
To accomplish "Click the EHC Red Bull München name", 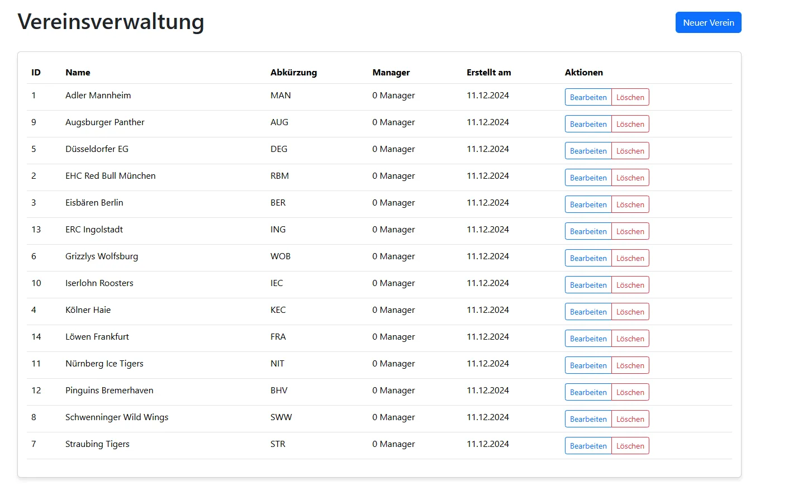I will pyautogui.click(x=111, y=175).
